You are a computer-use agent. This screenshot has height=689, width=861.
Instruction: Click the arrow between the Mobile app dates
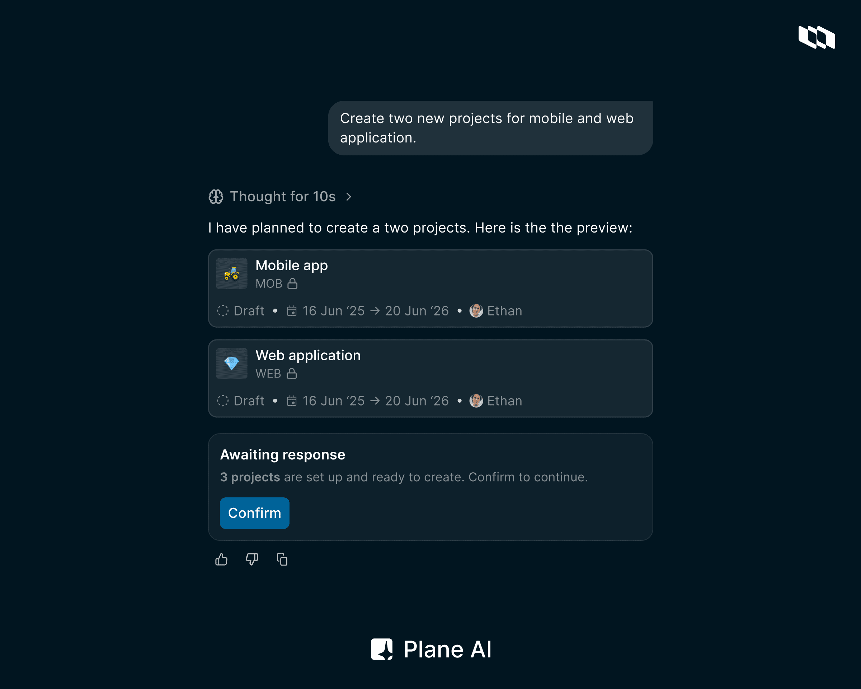[375, 310]
